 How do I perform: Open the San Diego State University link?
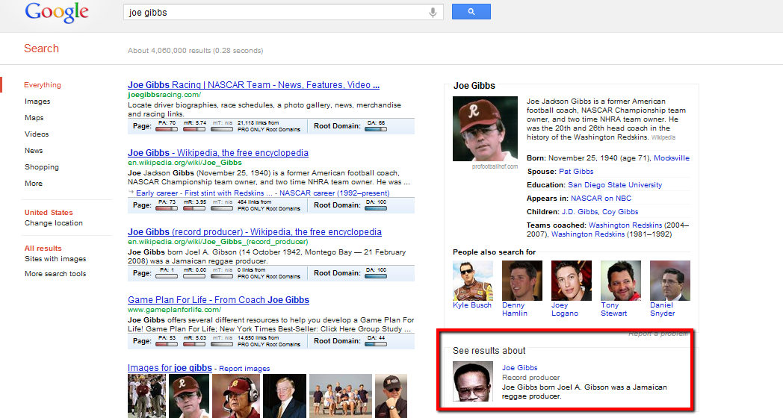(x=615, y=185)
